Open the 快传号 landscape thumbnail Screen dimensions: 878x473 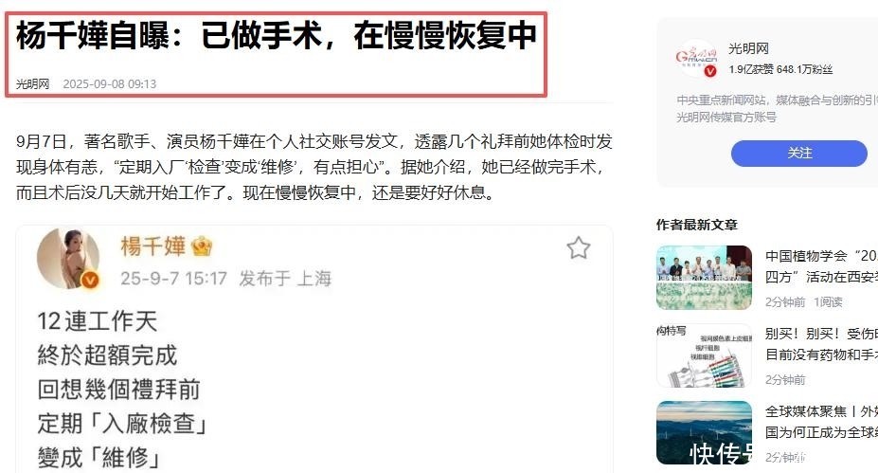[x=705, y=432]
